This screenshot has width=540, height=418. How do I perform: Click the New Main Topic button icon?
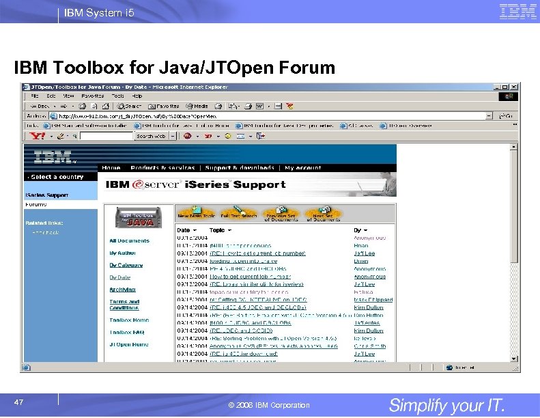click(x=196, y=212)
